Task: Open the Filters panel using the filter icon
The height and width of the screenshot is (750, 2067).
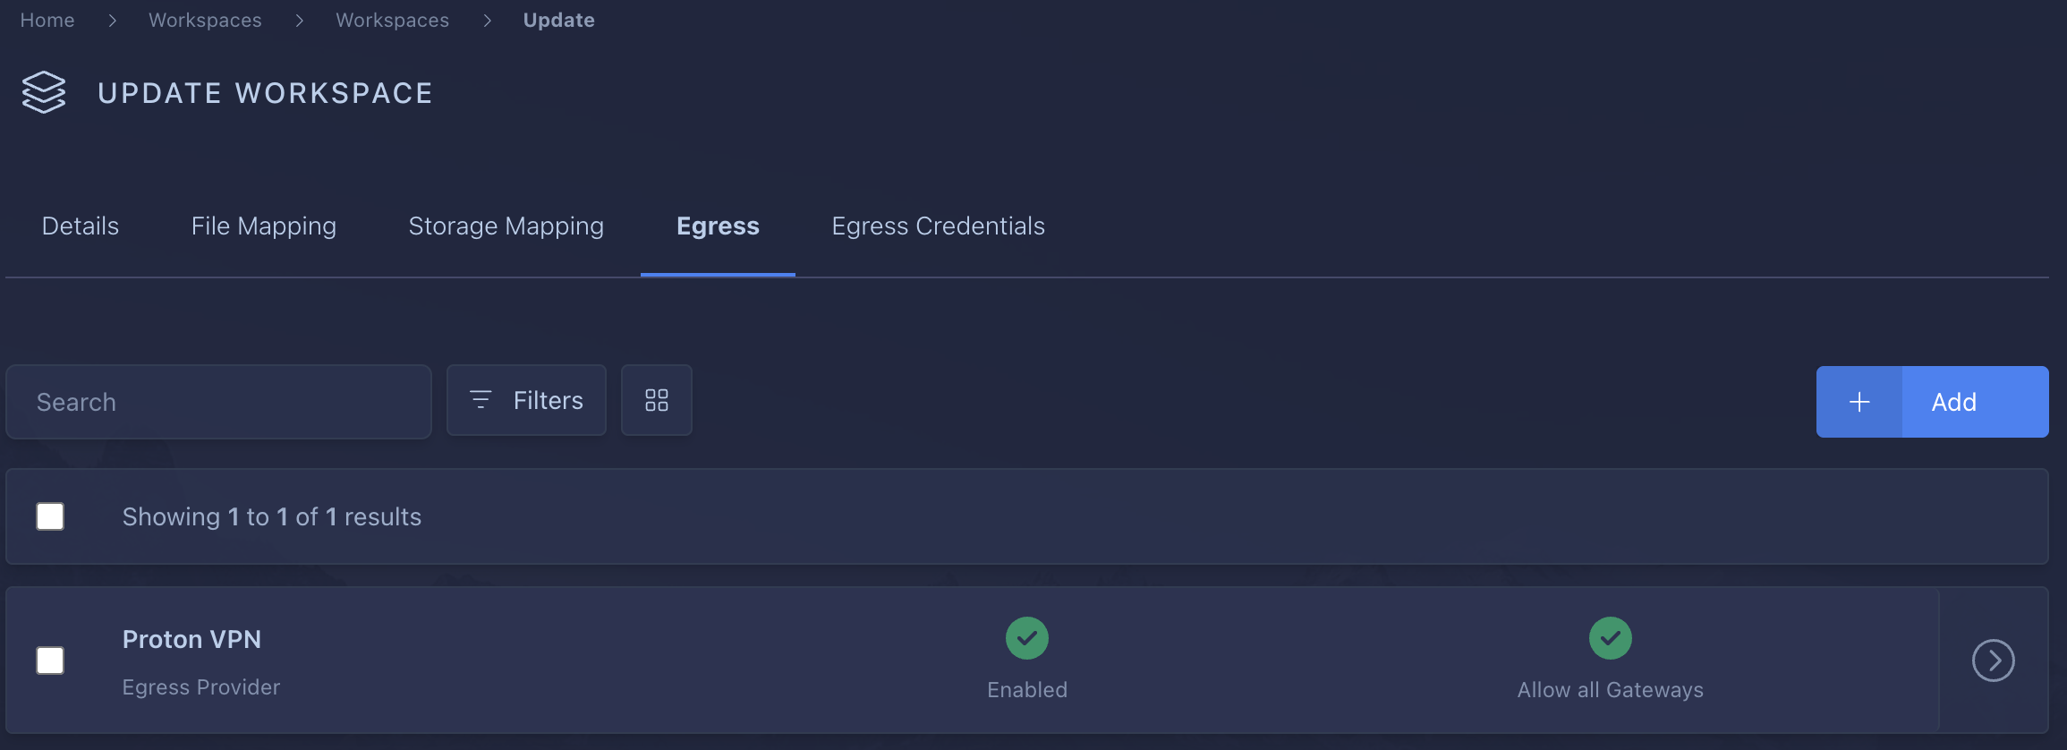Action: (481, 400)
